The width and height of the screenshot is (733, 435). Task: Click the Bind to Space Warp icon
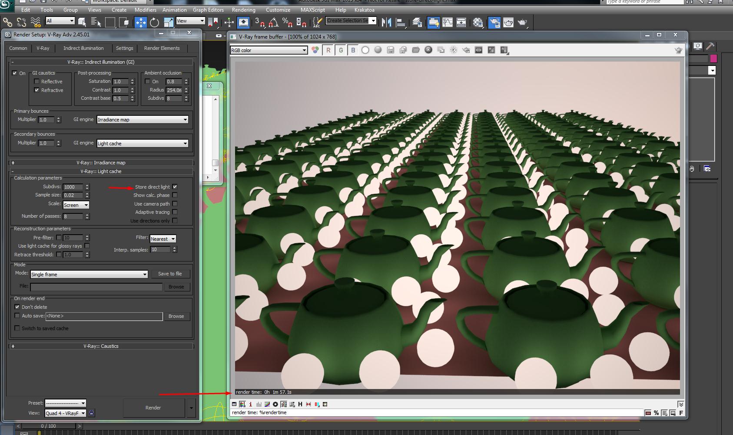[x=36, y=22]
